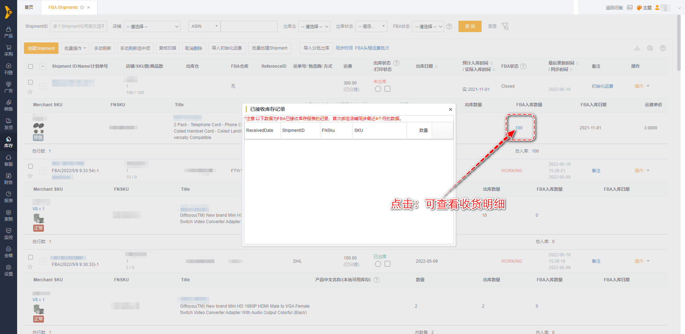Click the orange 查询 search button
This screenshot has height=334, width=685.
pyautogui.click(x=470, y=26)
